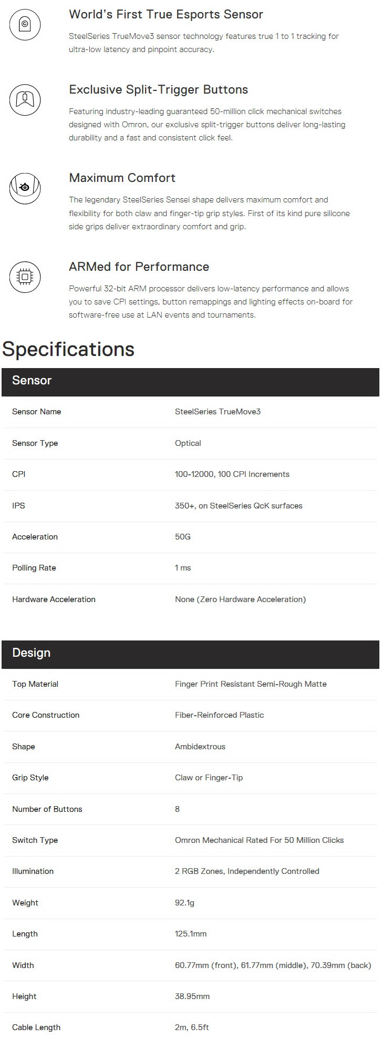Screen dimensions: 382x1038
Task: Click the Cable Length value 2m, 6.5ft
Action: (x=192, y=1027)
